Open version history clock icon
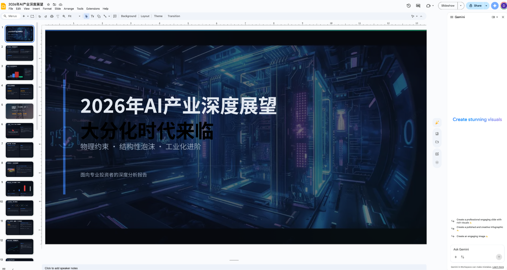The image size is (507, 270). click(409, 6)
